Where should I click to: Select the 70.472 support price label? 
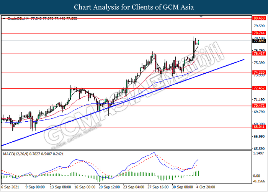coord(259,106)
